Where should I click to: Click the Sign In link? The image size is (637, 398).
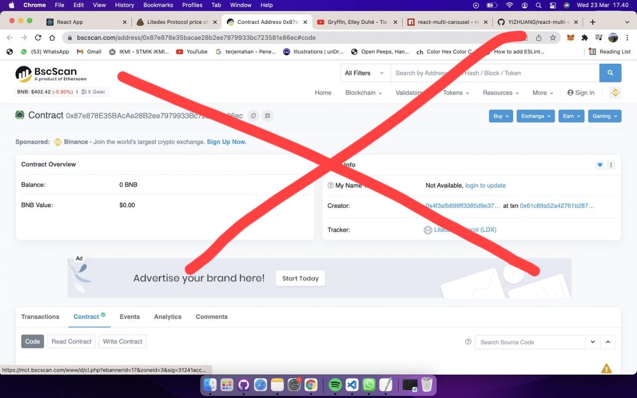[x=581, y=92]
